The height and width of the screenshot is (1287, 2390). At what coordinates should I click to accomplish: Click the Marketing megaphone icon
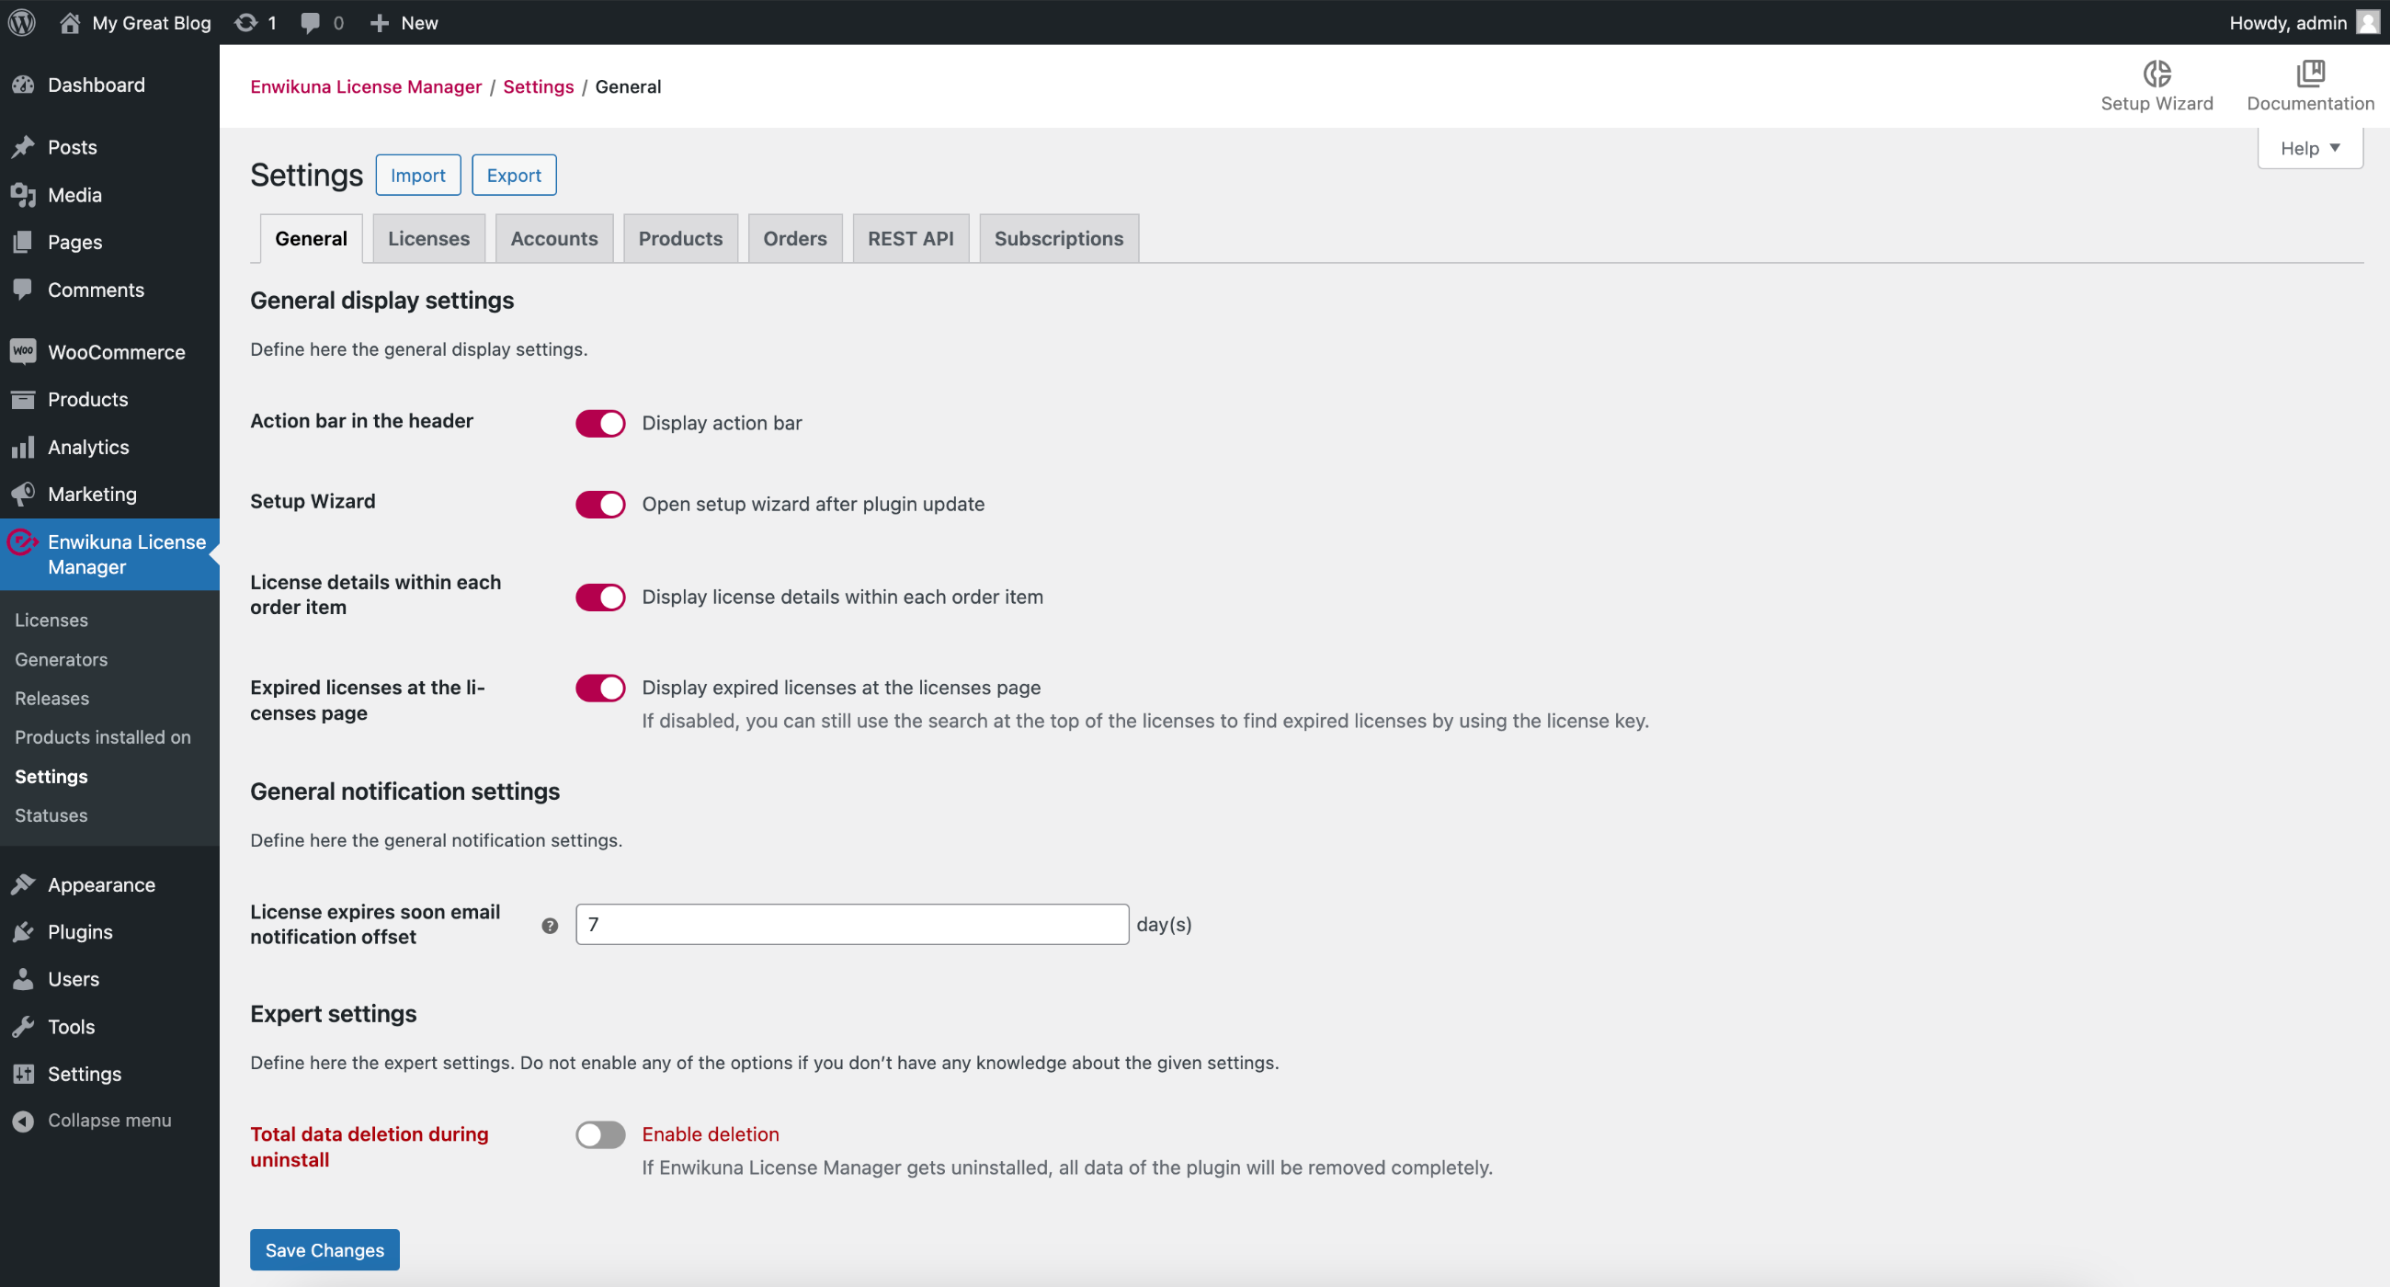click(x=23, y=495)
